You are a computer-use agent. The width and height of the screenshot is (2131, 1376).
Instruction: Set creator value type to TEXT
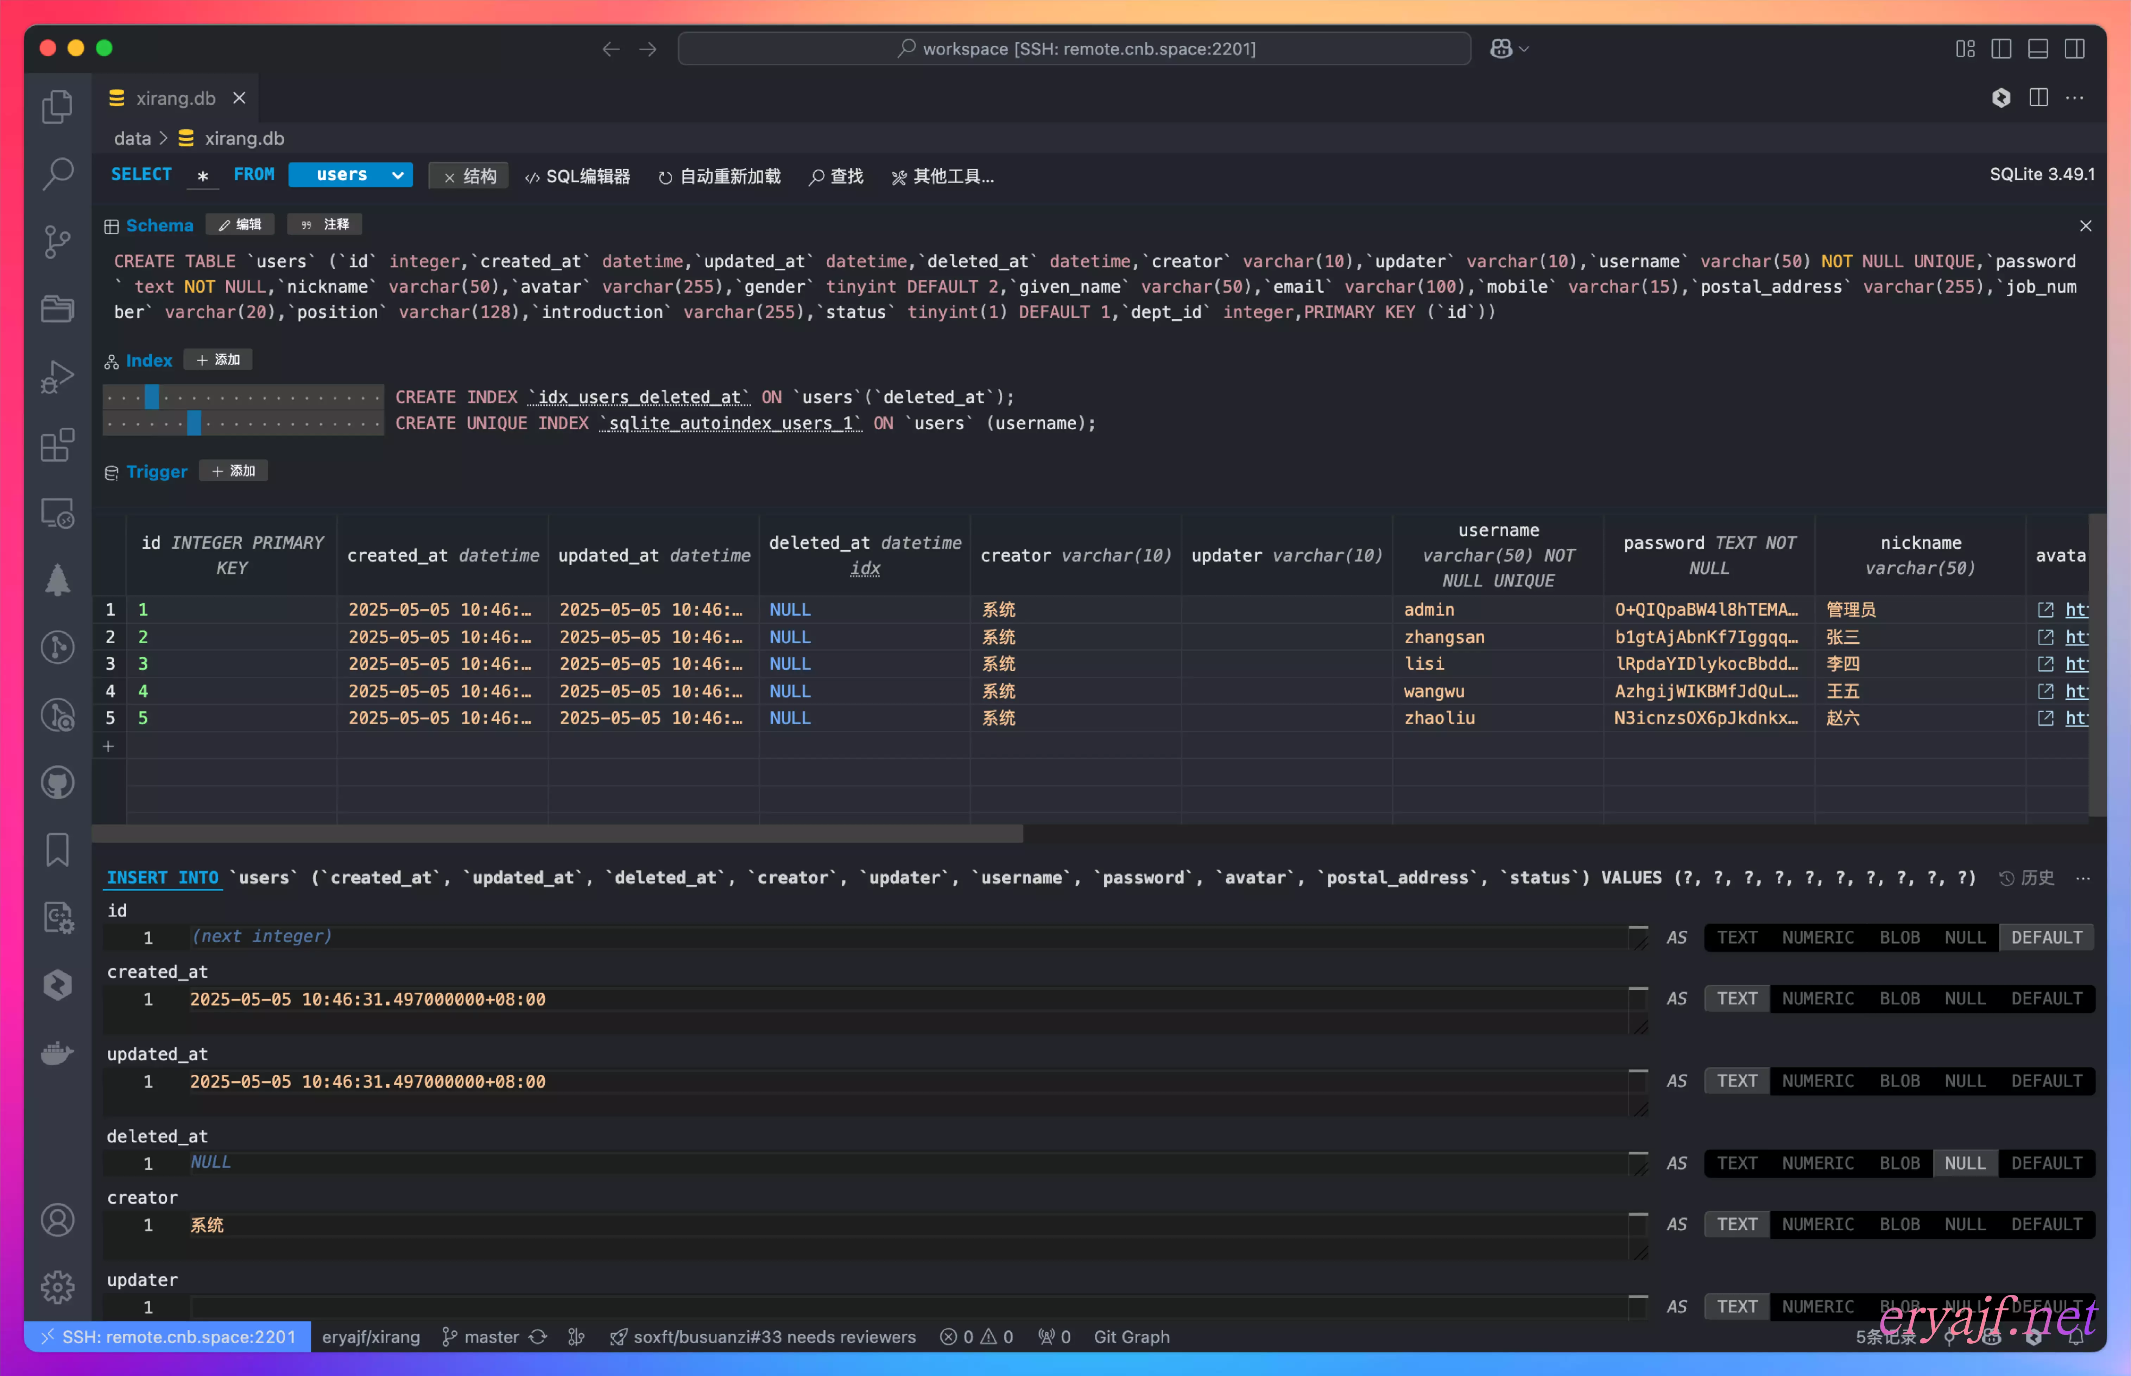1737,1224
